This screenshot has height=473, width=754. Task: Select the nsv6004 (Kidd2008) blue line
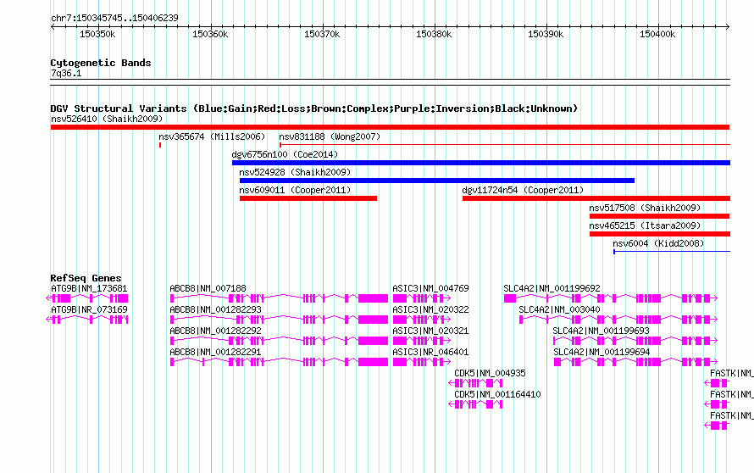click(x=672, y=252)
